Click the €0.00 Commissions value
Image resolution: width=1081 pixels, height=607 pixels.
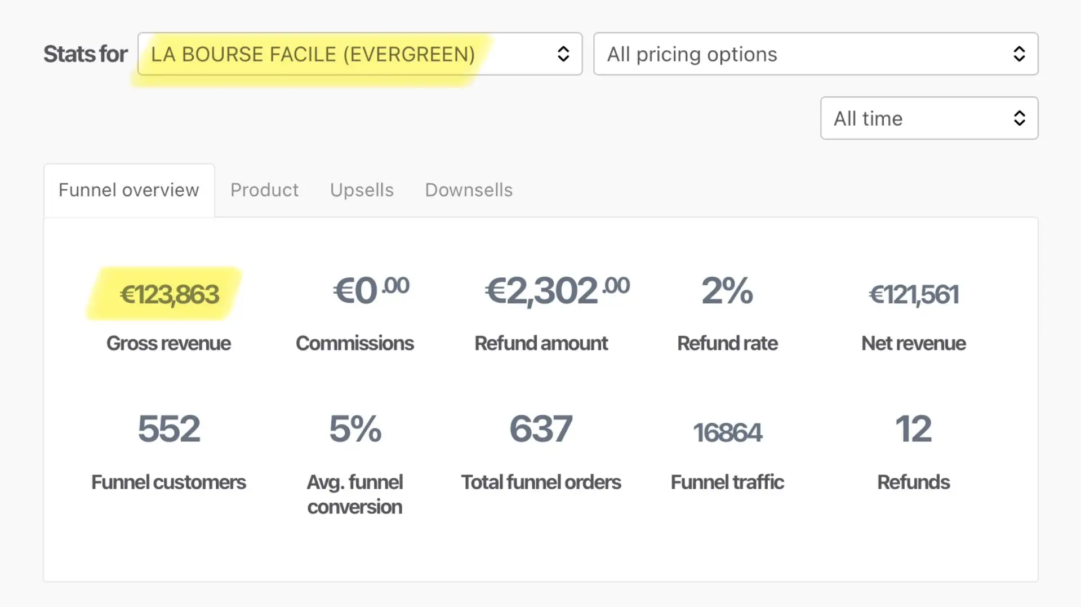[x=371, y=290]
